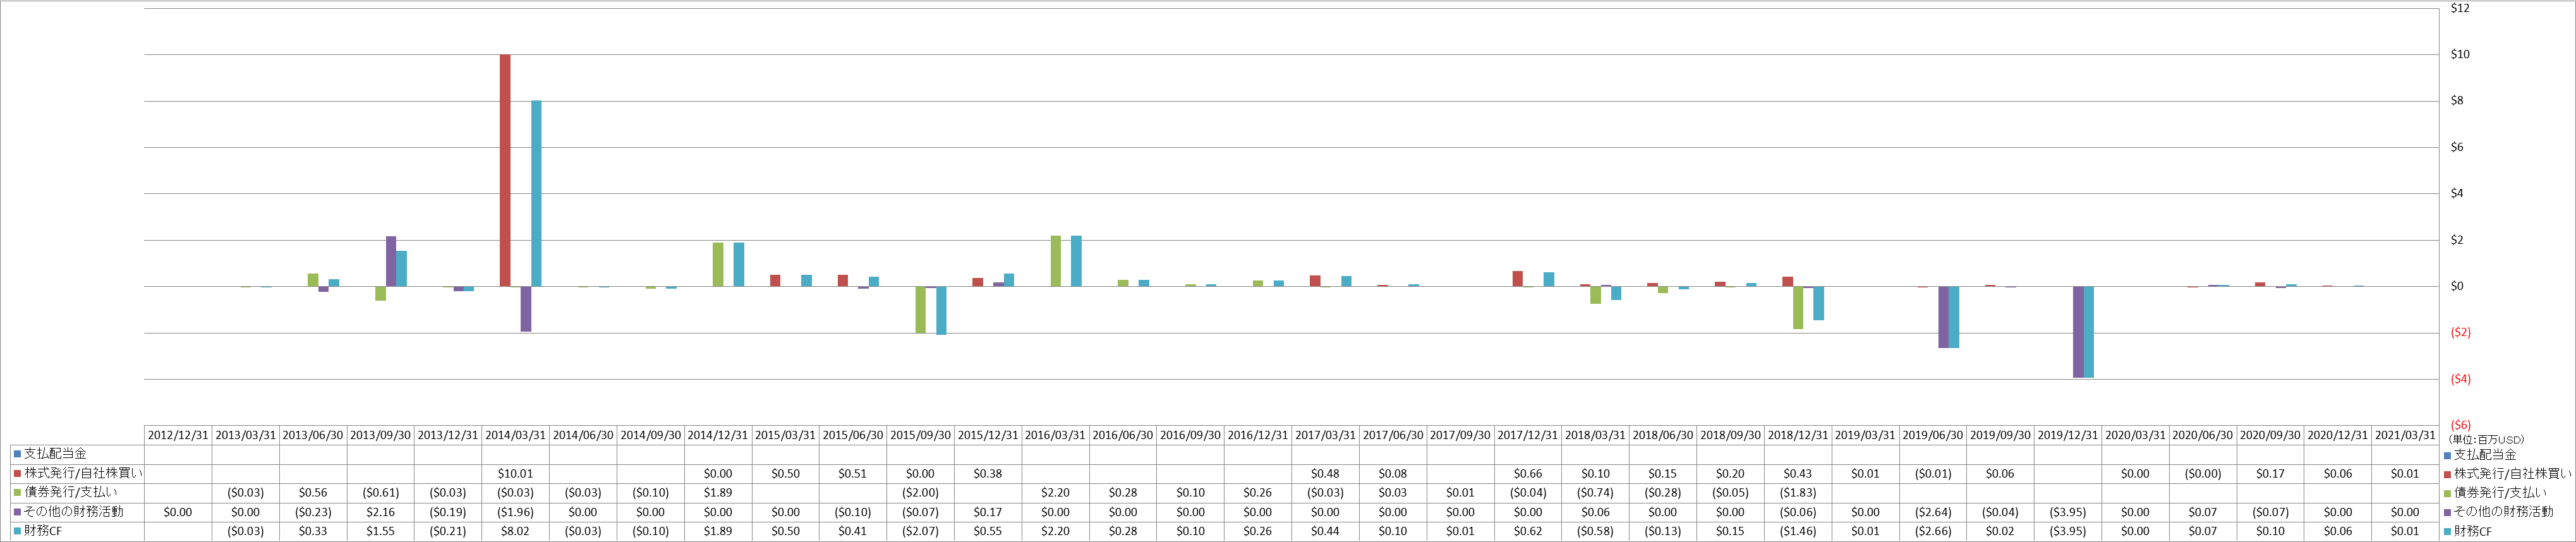Screen dimensions: 2576x542
Task: Select the green bar for 2014/12/31
Action: [718, 265]
